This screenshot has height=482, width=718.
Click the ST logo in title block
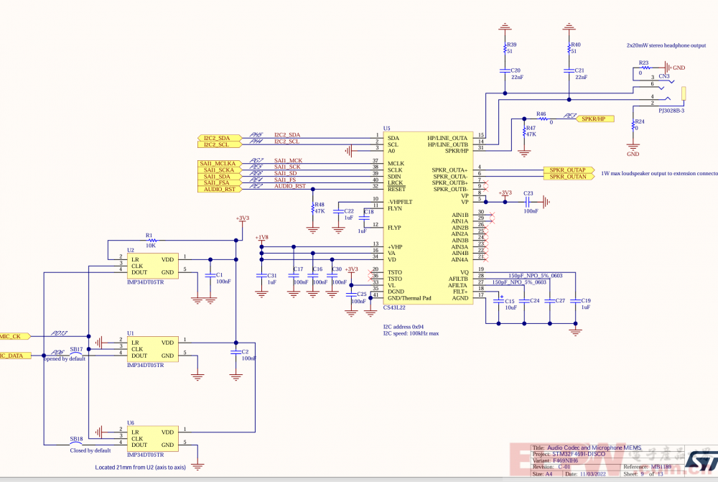click(701, 462)
